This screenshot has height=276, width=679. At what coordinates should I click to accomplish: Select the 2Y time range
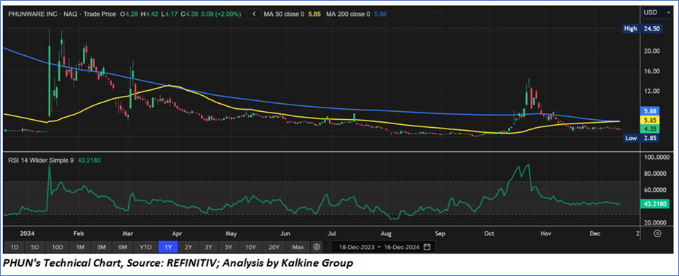(188, 247)
